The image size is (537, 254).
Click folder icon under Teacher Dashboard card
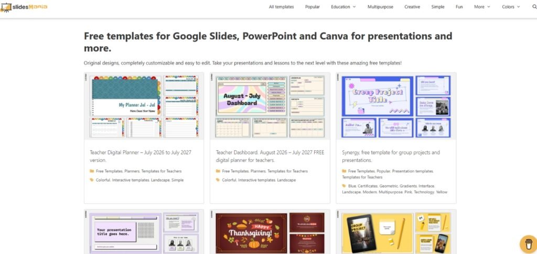[218, 171]
